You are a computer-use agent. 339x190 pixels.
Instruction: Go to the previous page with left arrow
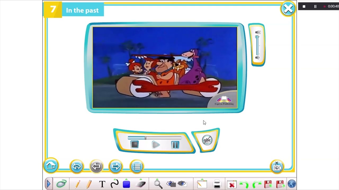coord(96,167)
